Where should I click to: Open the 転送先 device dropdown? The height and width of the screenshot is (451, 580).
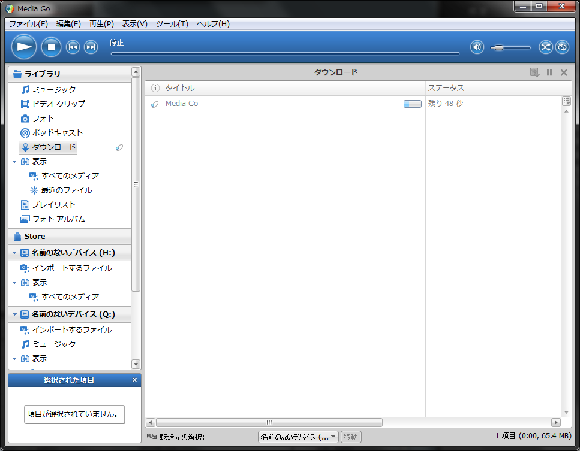[298, 437]
